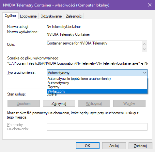Screen dimensions: 155x152
Task: Click the NvTelemetryContainer service name text
Action: click(64, 27)
